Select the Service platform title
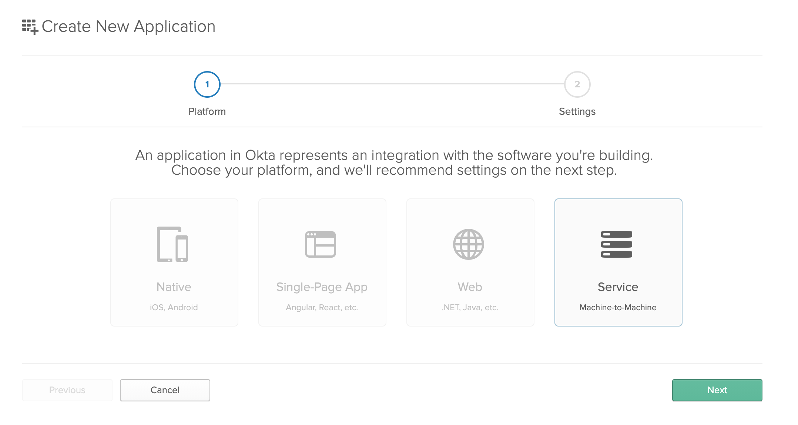798x425 pixels. 618,287
